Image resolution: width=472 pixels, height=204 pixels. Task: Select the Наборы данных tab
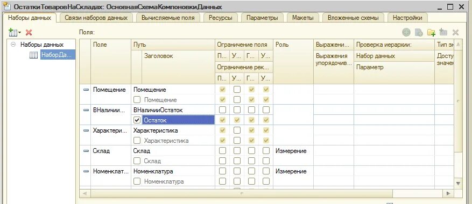coord(30,17)
